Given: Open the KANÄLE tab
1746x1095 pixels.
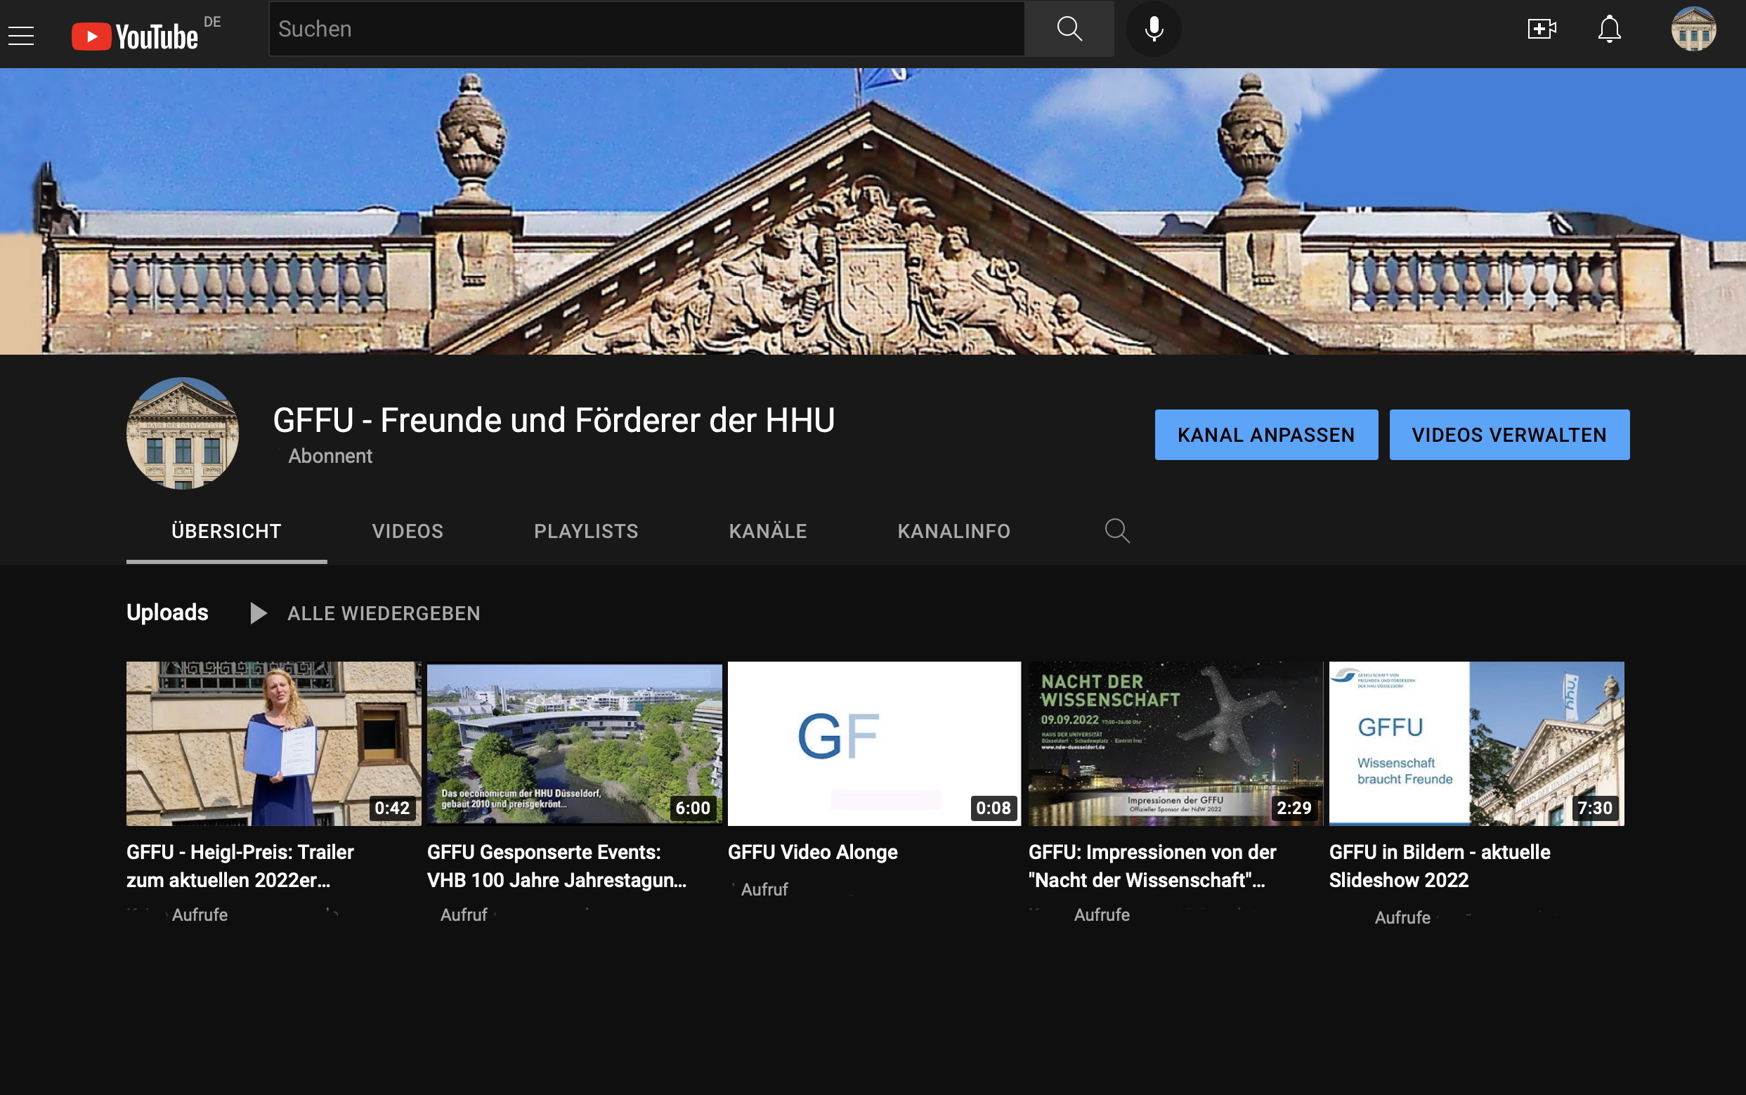Looking at the screenshot, I should [768, 531].
